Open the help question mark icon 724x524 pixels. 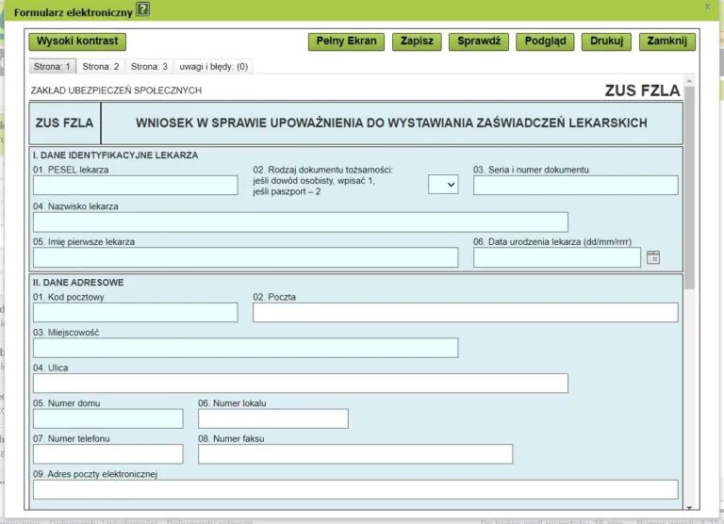point(143,8)
